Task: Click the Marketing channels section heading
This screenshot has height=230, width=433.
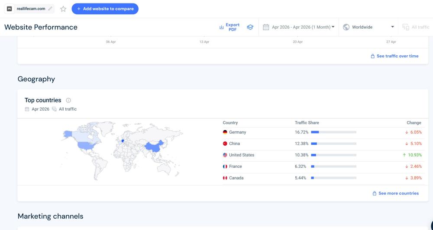Action: point(51,216)
